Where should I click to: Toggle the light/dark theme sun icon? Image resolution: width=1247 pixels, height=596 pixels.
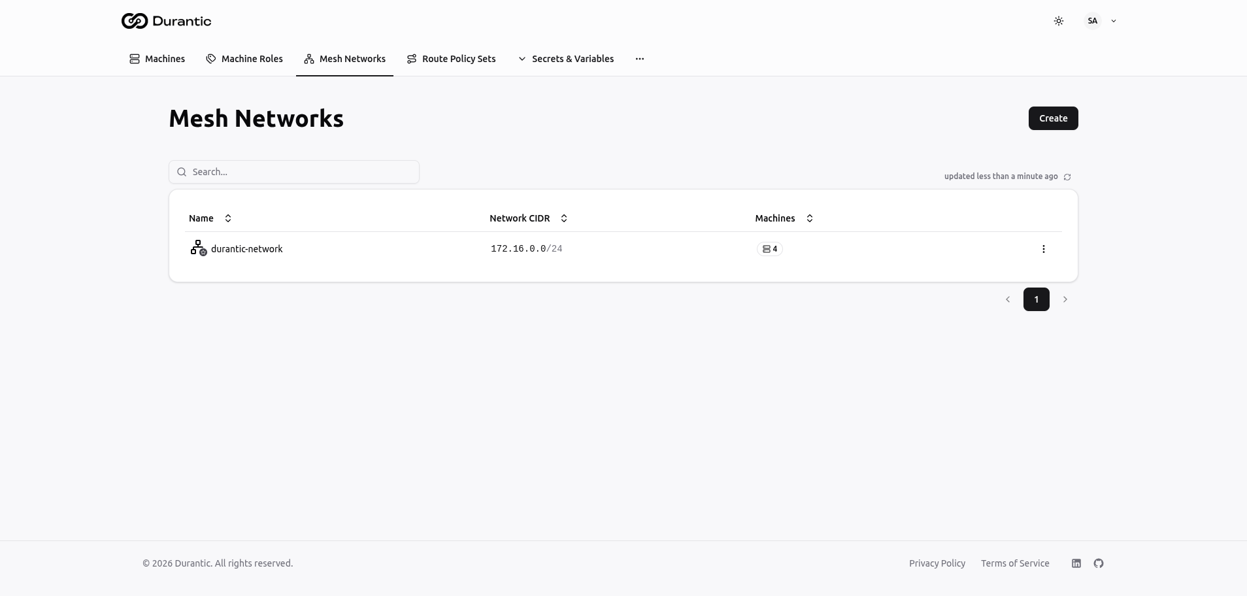pos(1059,21)
